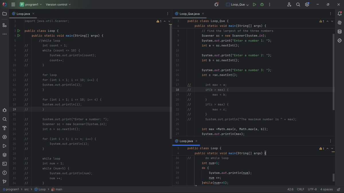Change the CRLF line separator setting
Viewport: 344px width, 193px height.
[x=301, y=189]
